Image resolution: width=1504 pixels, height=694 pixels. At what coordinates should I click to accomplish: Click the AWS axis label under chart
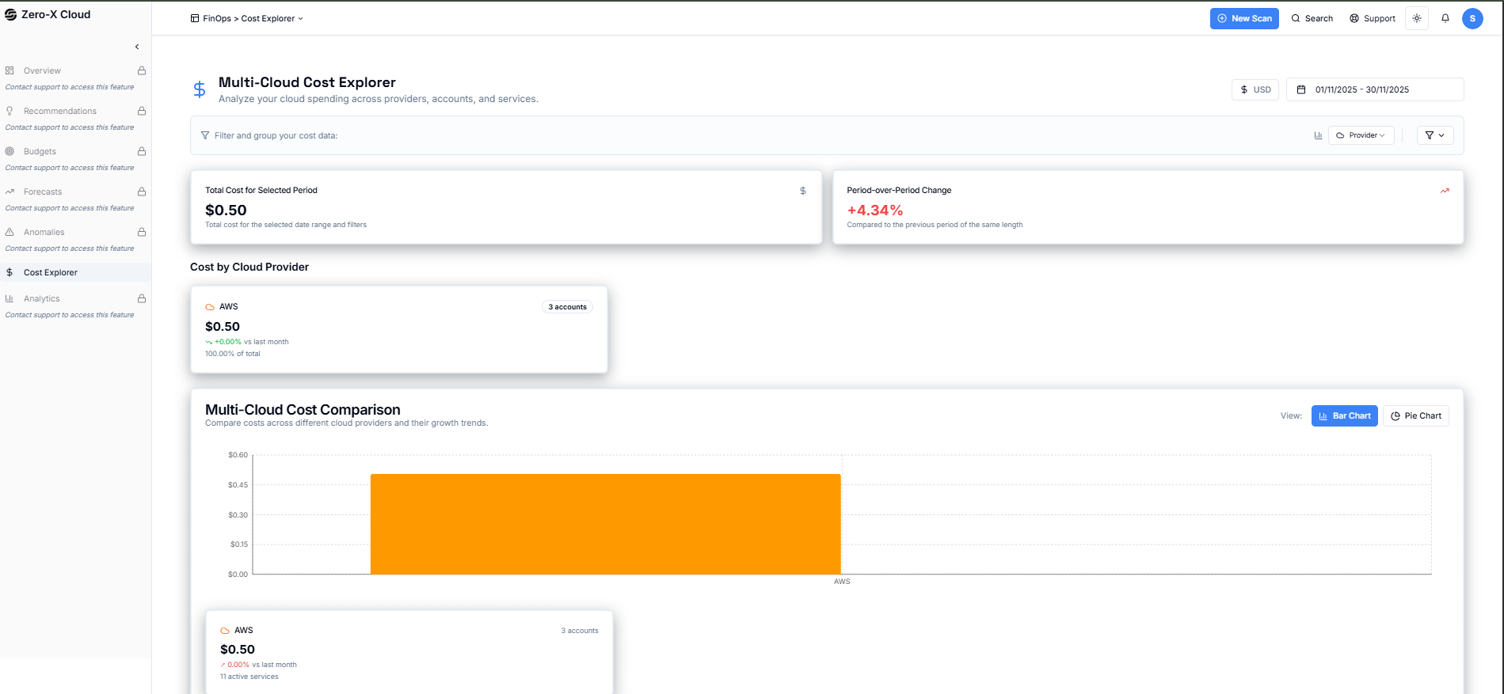point(842,582)
